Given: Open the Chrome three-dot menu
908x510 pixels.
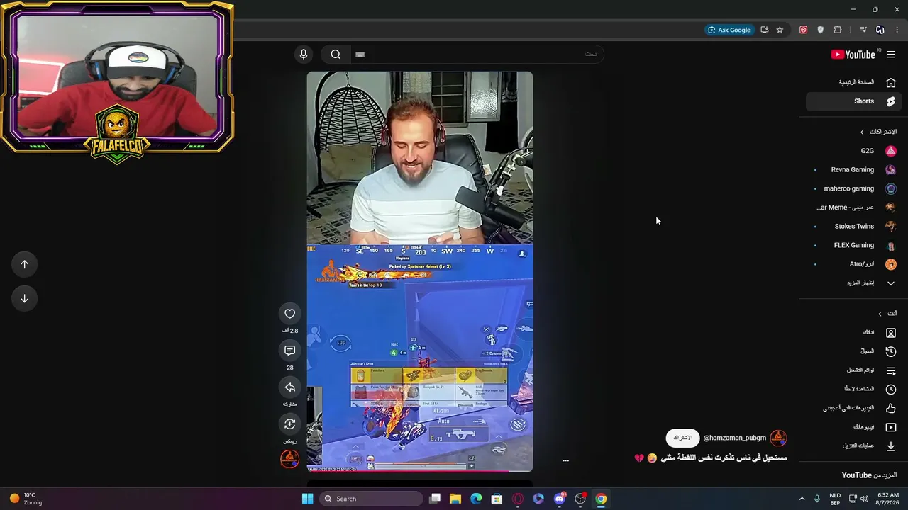Looking at the screenshot, I should (897, 30).
